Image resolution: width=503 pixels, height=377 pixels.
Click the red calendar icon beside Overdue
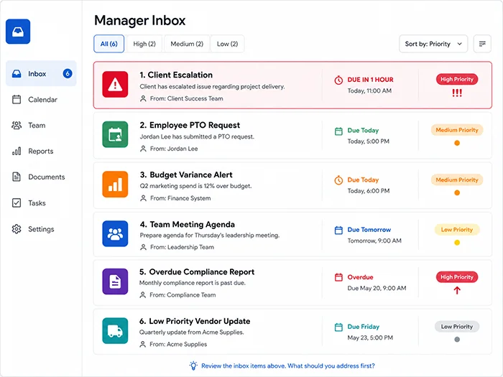click(x=338, y=277)
